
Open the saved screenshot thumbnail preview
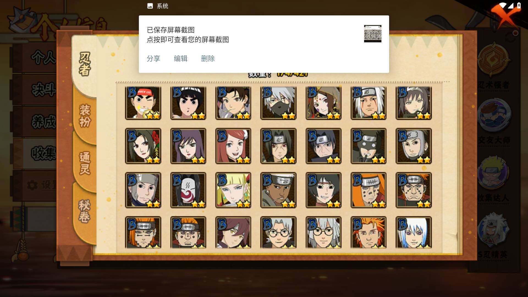(x=373, y=34)
